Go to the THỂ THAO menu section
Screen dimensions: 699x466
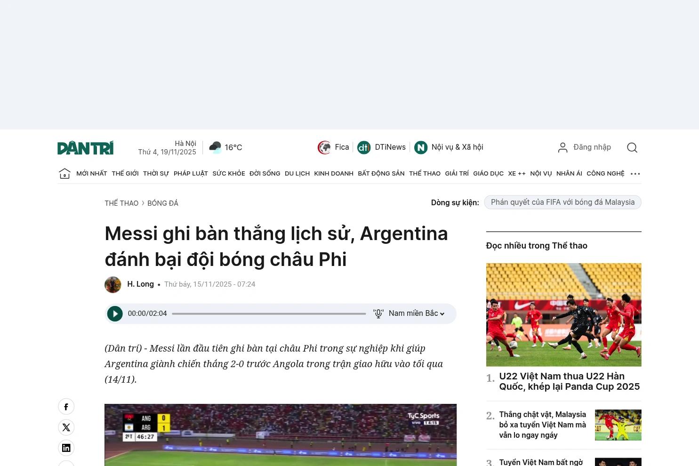[x=425, y=174]
